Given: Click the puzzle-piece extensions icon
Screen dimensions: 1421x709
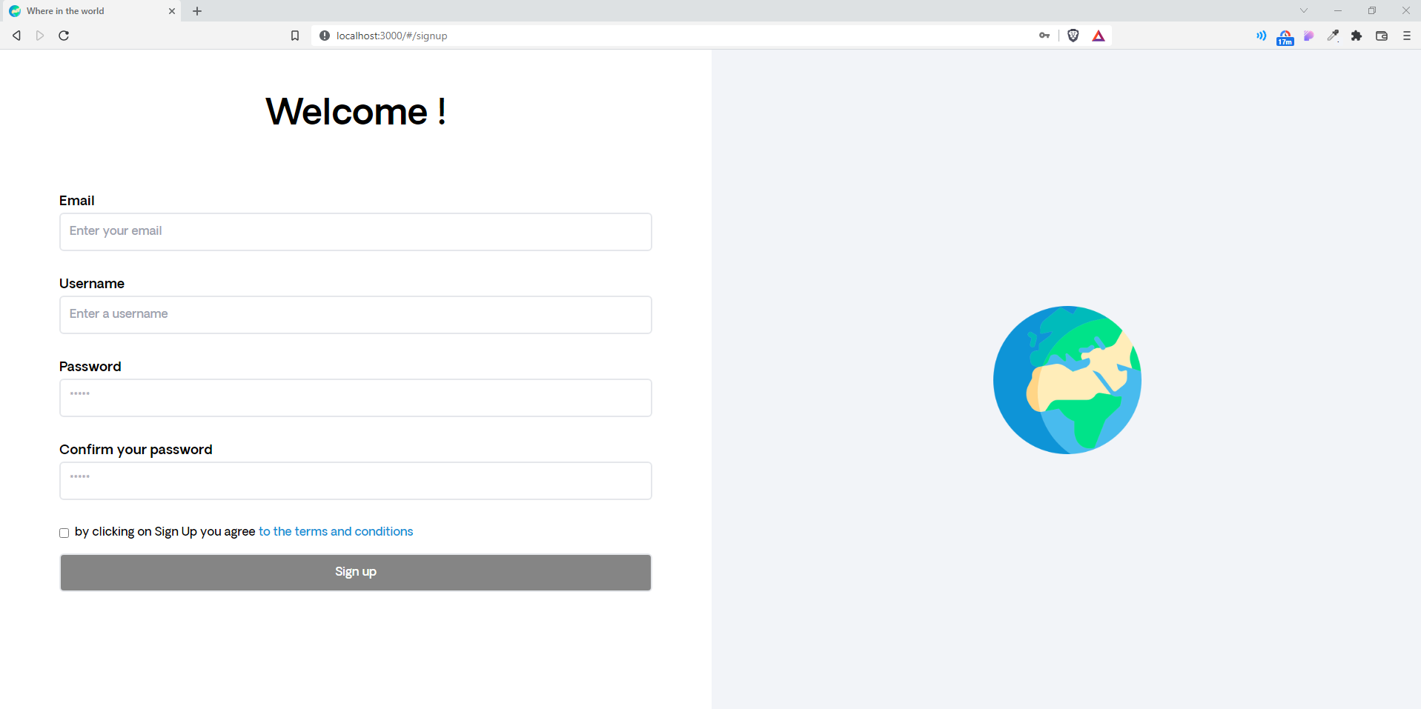Looking at the screenshot, I should pos(1357,35).
